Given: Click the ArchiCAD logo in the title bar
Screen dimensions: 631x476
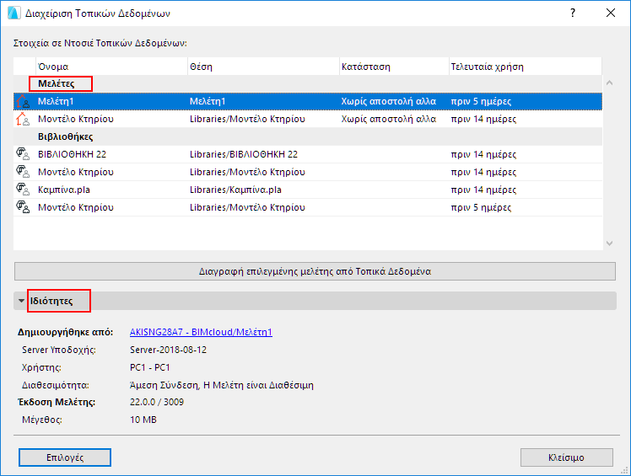Looking at the screenshot, I should coord(14,13).
